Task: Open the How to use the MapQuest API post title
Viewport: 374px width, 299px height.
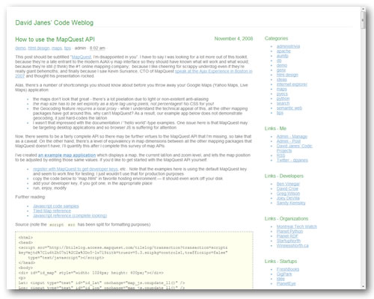Action: click(x=55, y=40)
